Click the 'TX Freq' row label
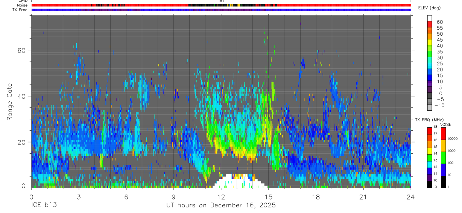This screenshot has width=462, height=213. (x=21, y=10)
